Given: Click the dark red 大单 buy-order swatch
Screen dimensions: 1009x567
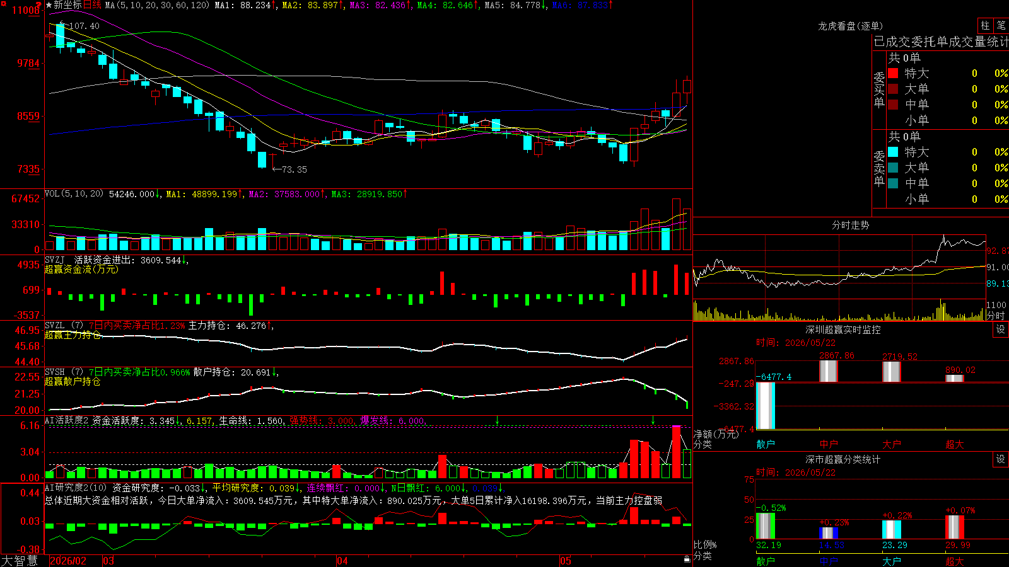Looking at the screenshot, I should coord(893,89).
